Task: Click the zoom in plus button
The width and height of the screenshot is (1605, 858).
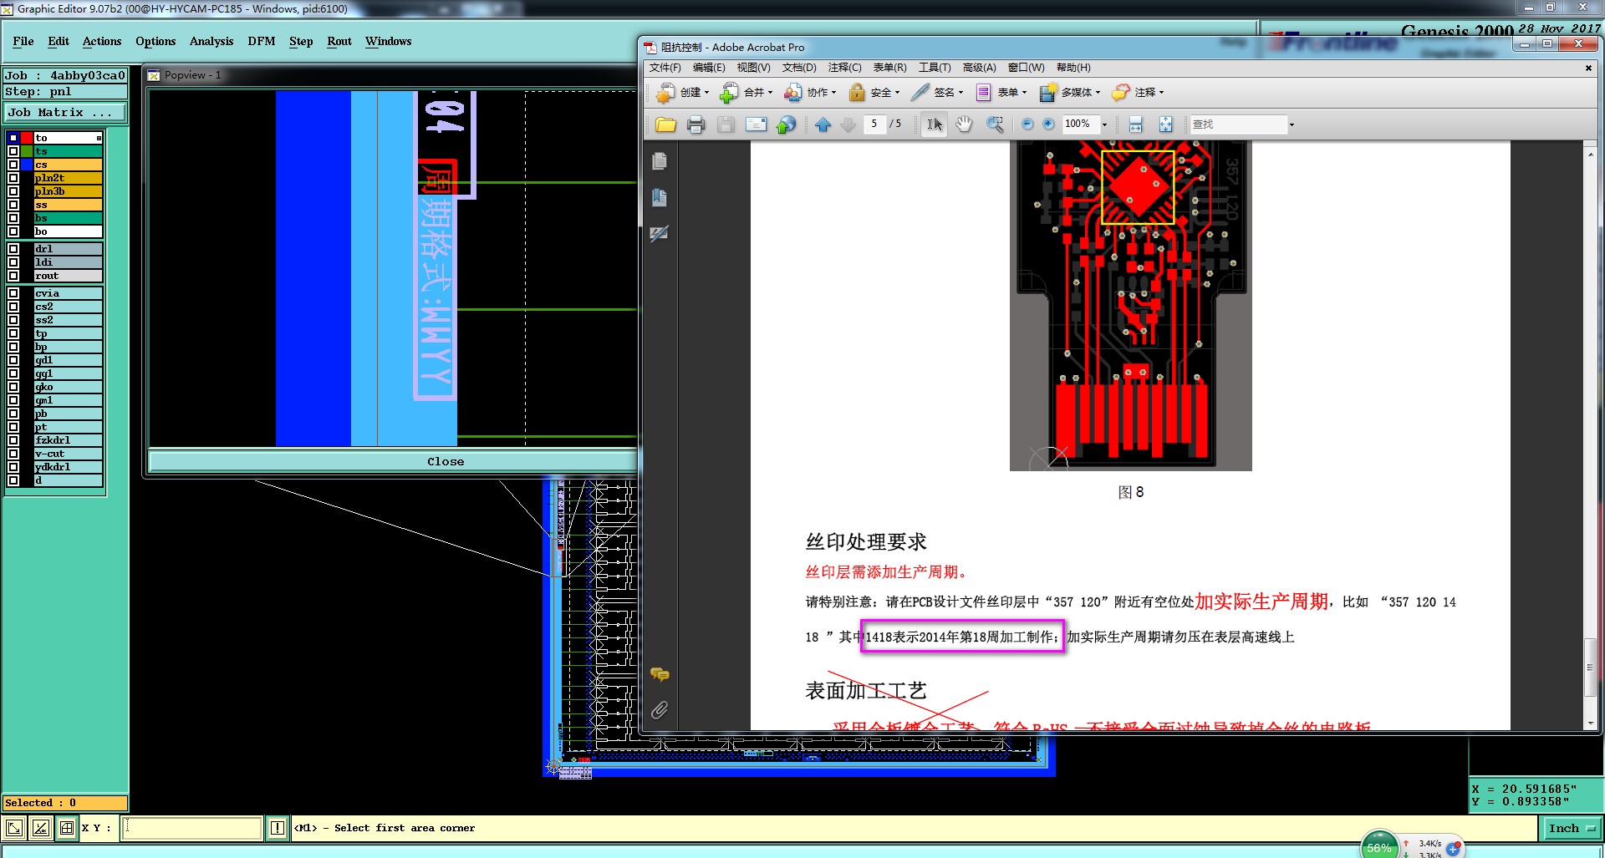Action: pyautogui.click(x=1048, y=124)
